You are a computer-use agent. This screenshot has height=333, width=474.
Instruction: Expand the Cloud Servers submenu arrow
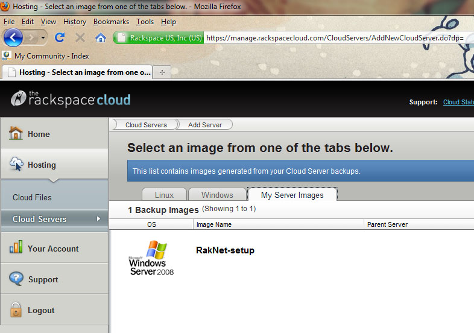(x=98, y=219)
